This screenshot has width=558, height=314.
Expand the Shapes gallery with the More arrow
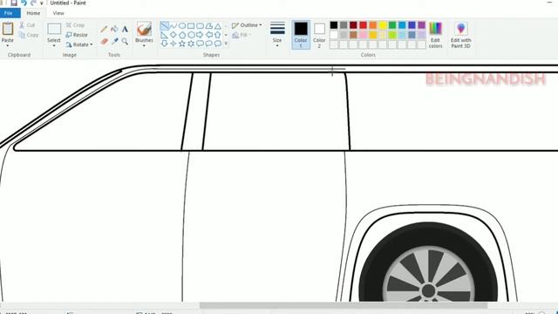226,44
